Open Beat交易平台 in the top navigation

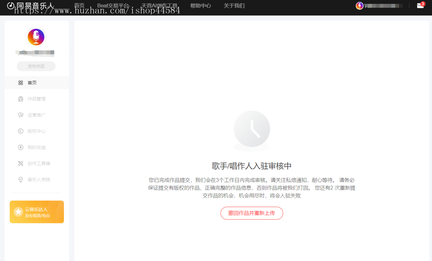[113, 6]
